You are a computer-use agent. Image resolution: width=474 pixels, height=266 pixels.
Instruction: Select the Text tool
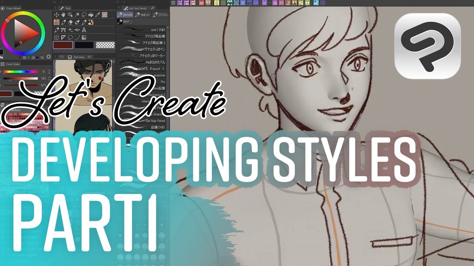pos(84,30)
